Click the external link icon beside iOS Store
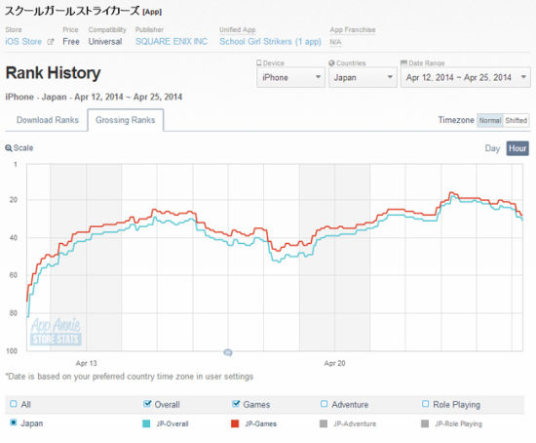Screen dimensions: 536x443 (x=51, y=42)
